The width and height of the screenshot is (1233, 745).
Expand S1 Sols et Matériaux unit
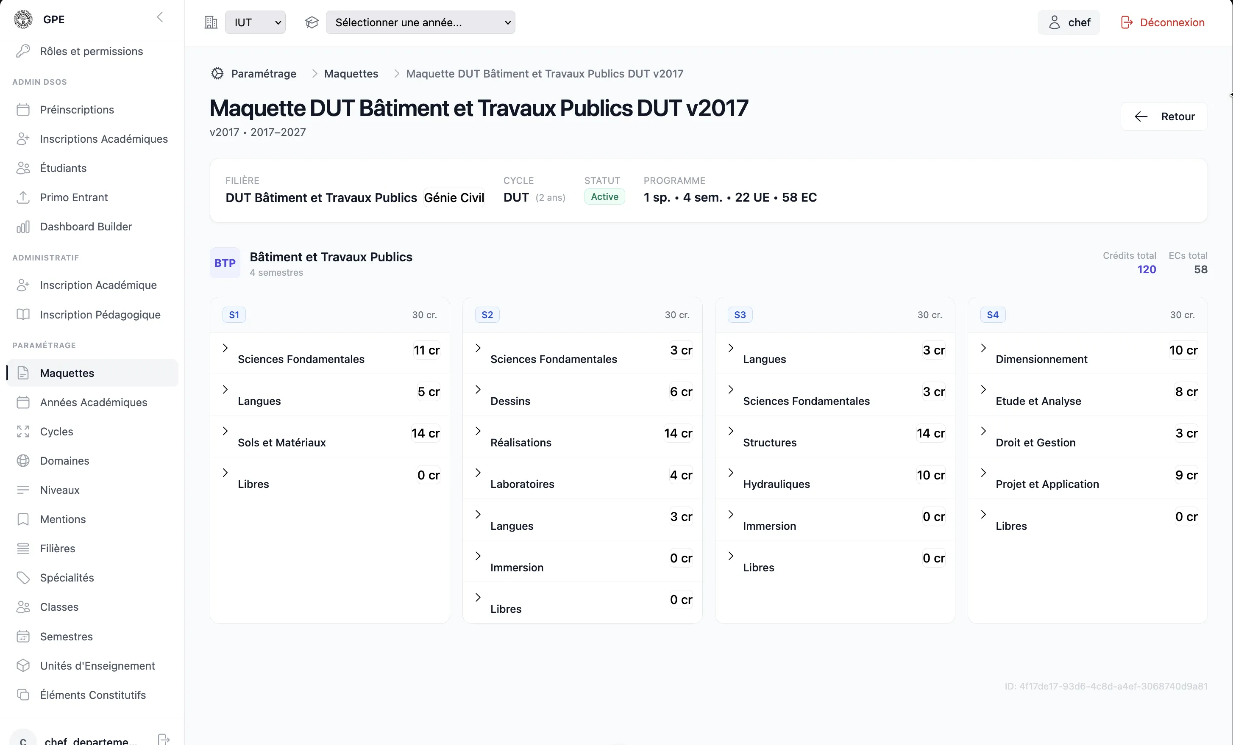(225, 431)
